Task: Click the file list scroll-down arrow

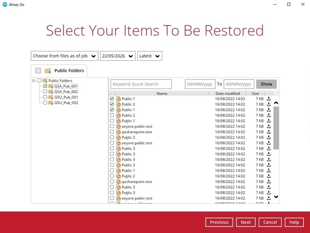Action: [276, 196]
